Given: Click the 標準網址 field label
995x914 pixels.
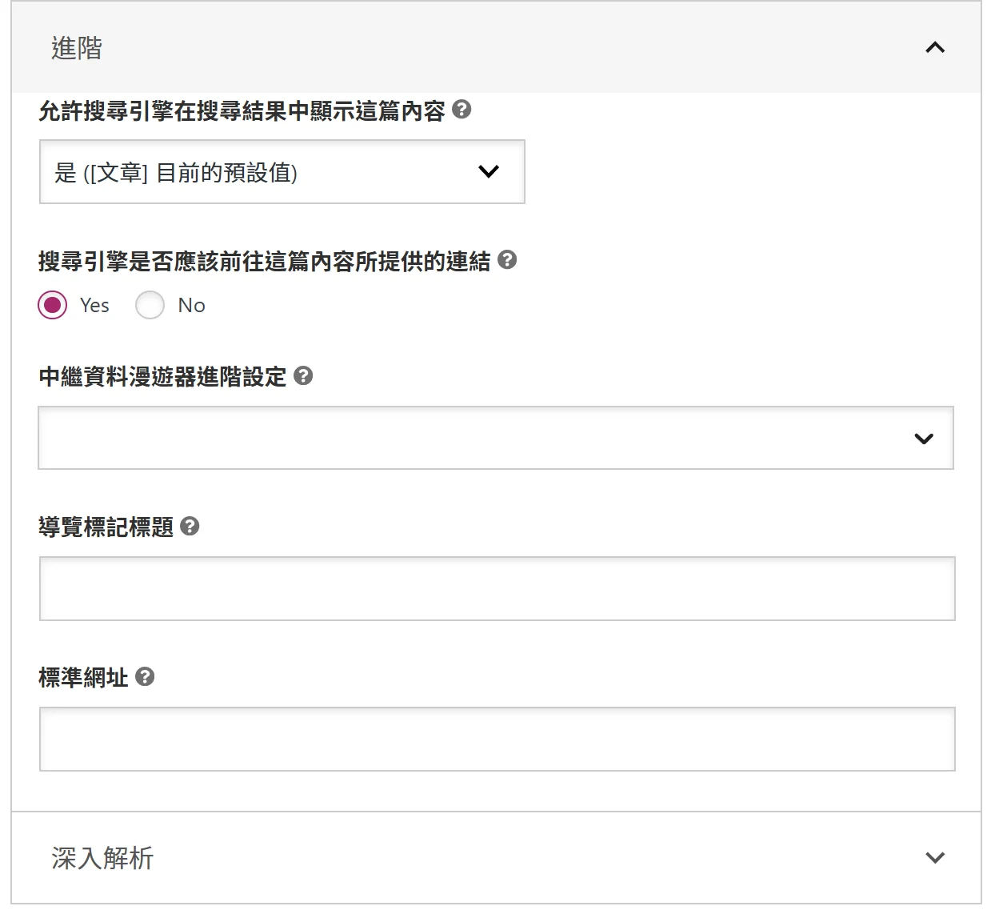Looking at the screenshot, I should click(83, 678).
